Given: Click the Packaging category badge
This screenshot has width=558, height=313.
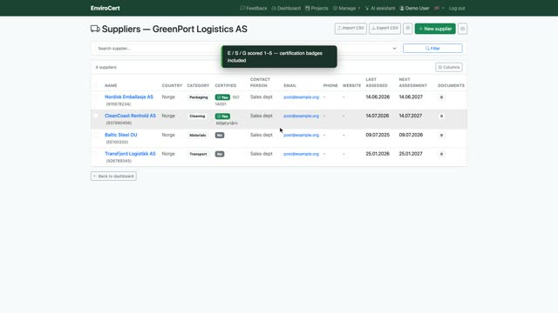Looking at the screenshot, I should (199, 97).
